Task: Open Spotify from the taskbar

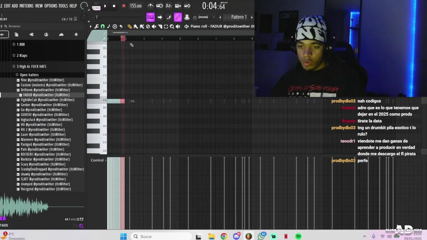Action: tap(298, 236)
